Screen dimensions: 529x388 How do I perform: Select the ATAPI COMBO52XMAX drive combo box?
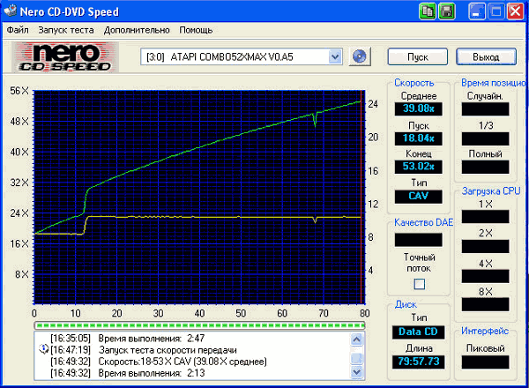click(242, 56)
